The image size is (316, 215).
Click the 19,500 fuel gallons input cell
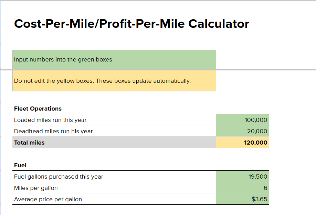[242, 177]
